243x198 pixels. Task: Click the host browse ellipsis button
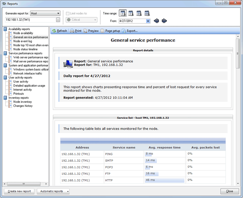58,20
